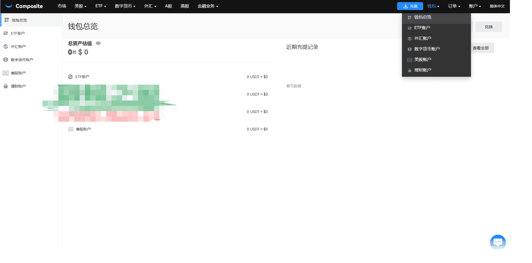Screen dimensions: 532x263
Task: Click the 外汇账户 icon in sidebar
Action: (x=6, y=47)
